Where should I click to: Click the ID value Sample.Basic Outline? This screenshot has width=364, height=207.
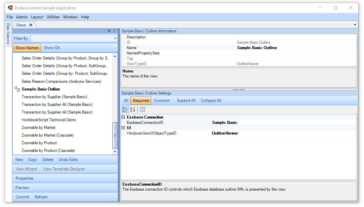point(253,42)
